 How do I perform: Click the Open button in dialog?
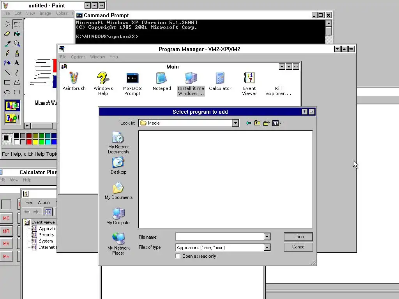[298, 237]
